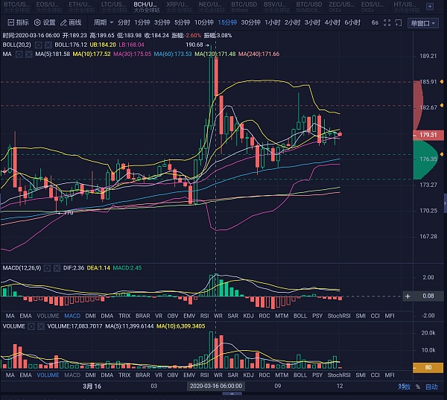Switch to the BTC/USD Bitfinex tab
Screen dimensions: 447x400
244,7
